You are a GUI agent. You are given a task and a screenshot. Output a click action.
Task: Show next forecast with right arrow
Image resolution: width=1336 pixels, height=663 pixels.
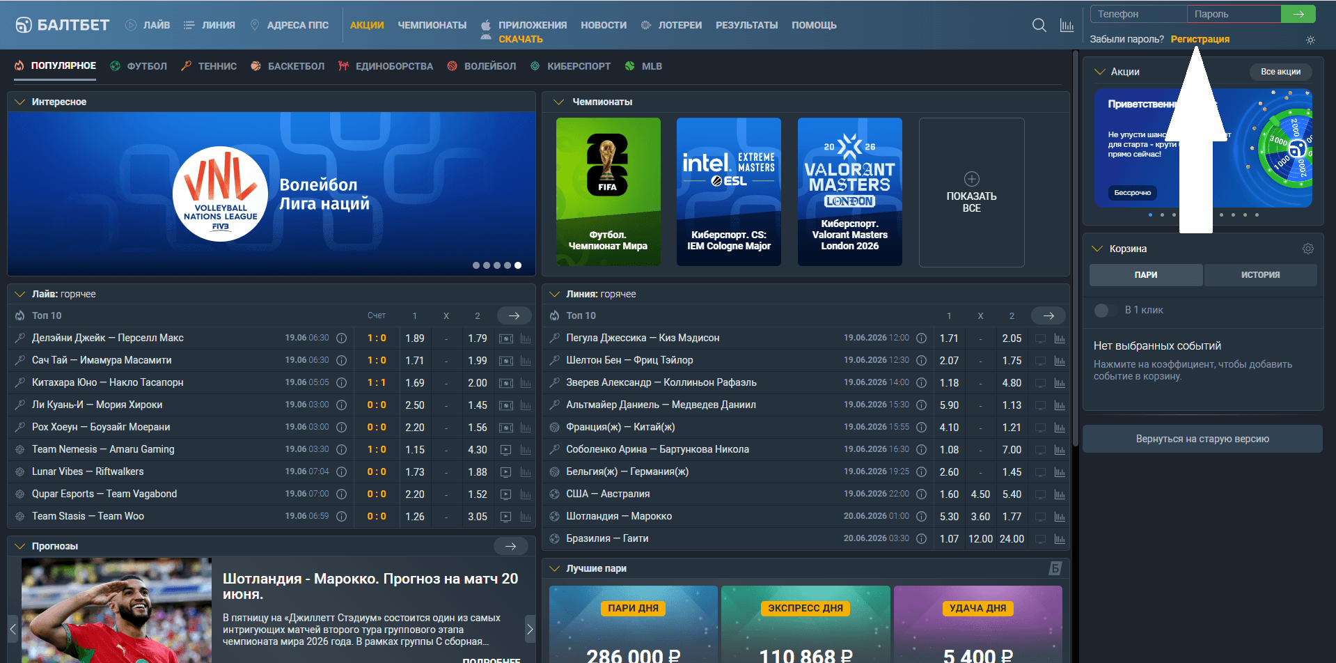530,629
